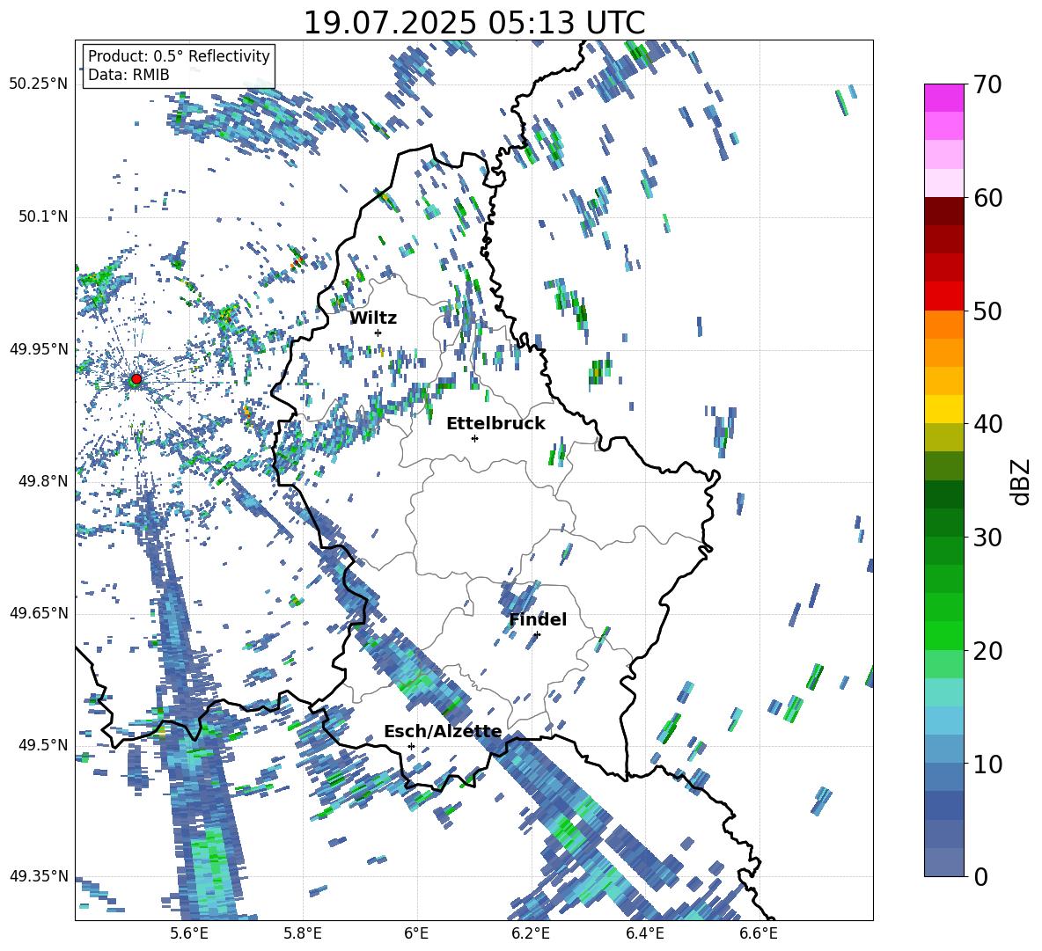This screenshot has height=951, width=1042.
Task: Click the 6.6°E longitude label
Action: click(x=759, y=933)
